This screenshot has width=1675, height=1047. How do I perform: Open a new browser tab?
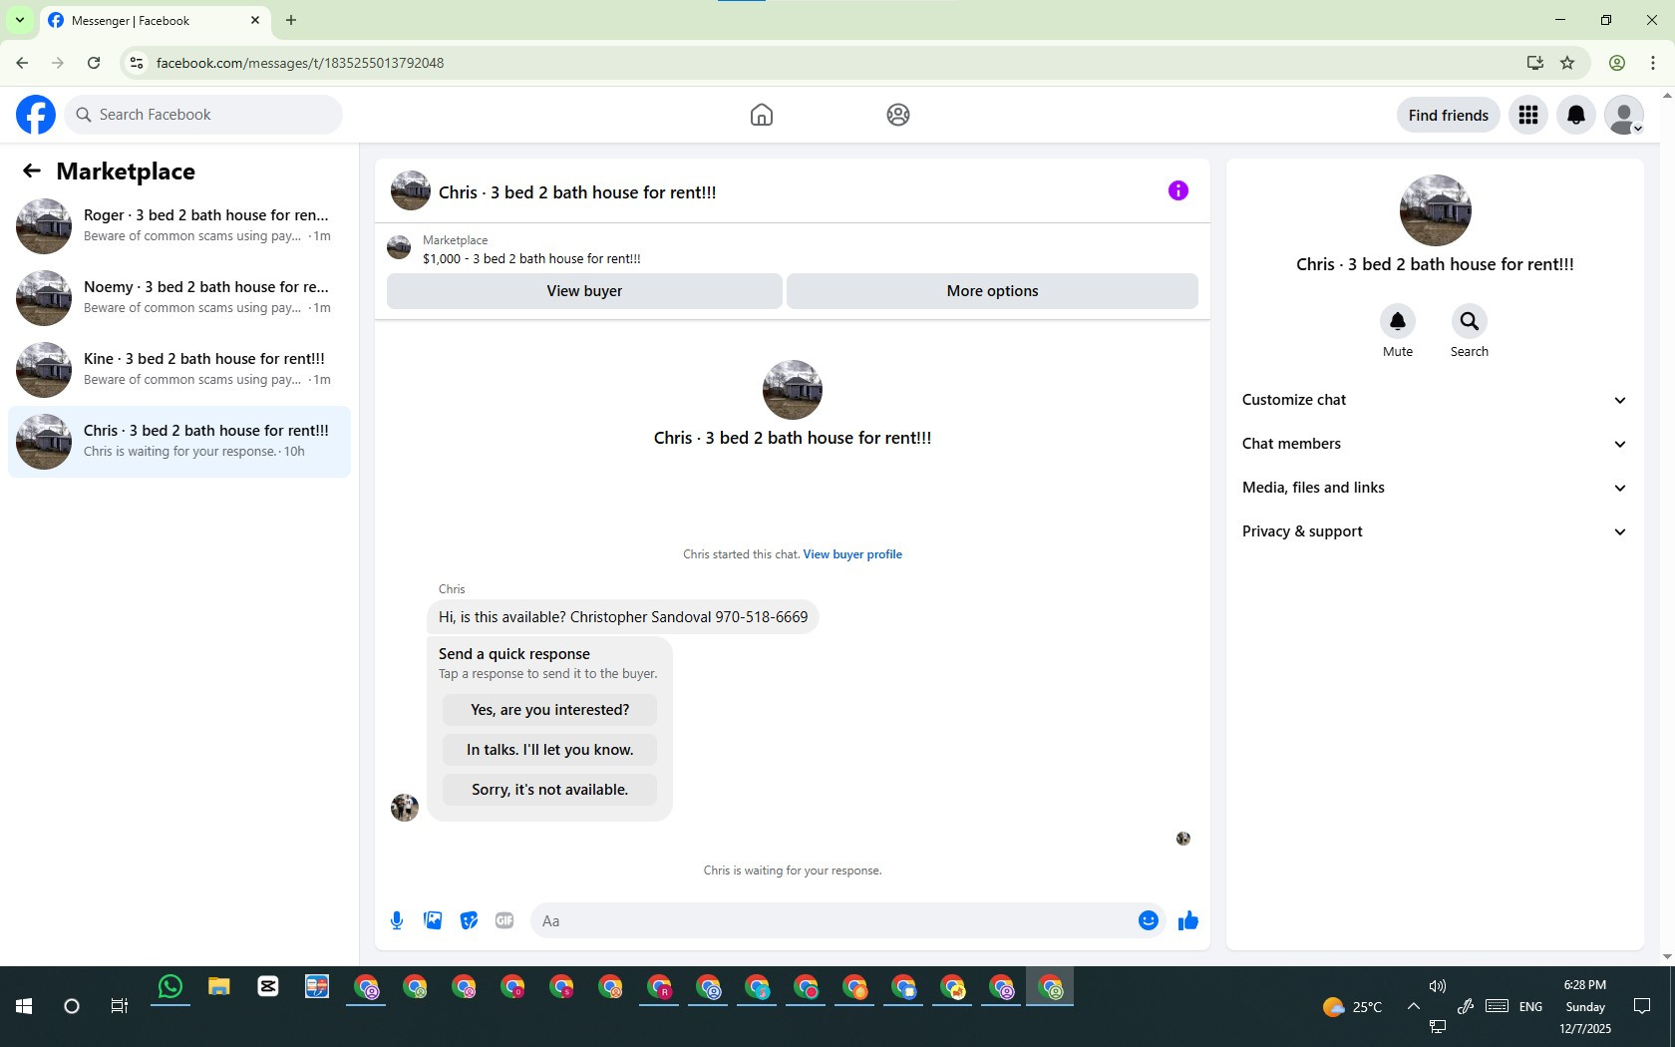pos(291,20)
